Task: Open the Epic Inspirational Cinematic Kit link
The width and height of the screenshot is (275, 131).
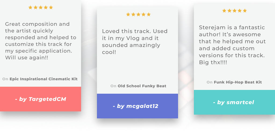Action: coord(44,79)
